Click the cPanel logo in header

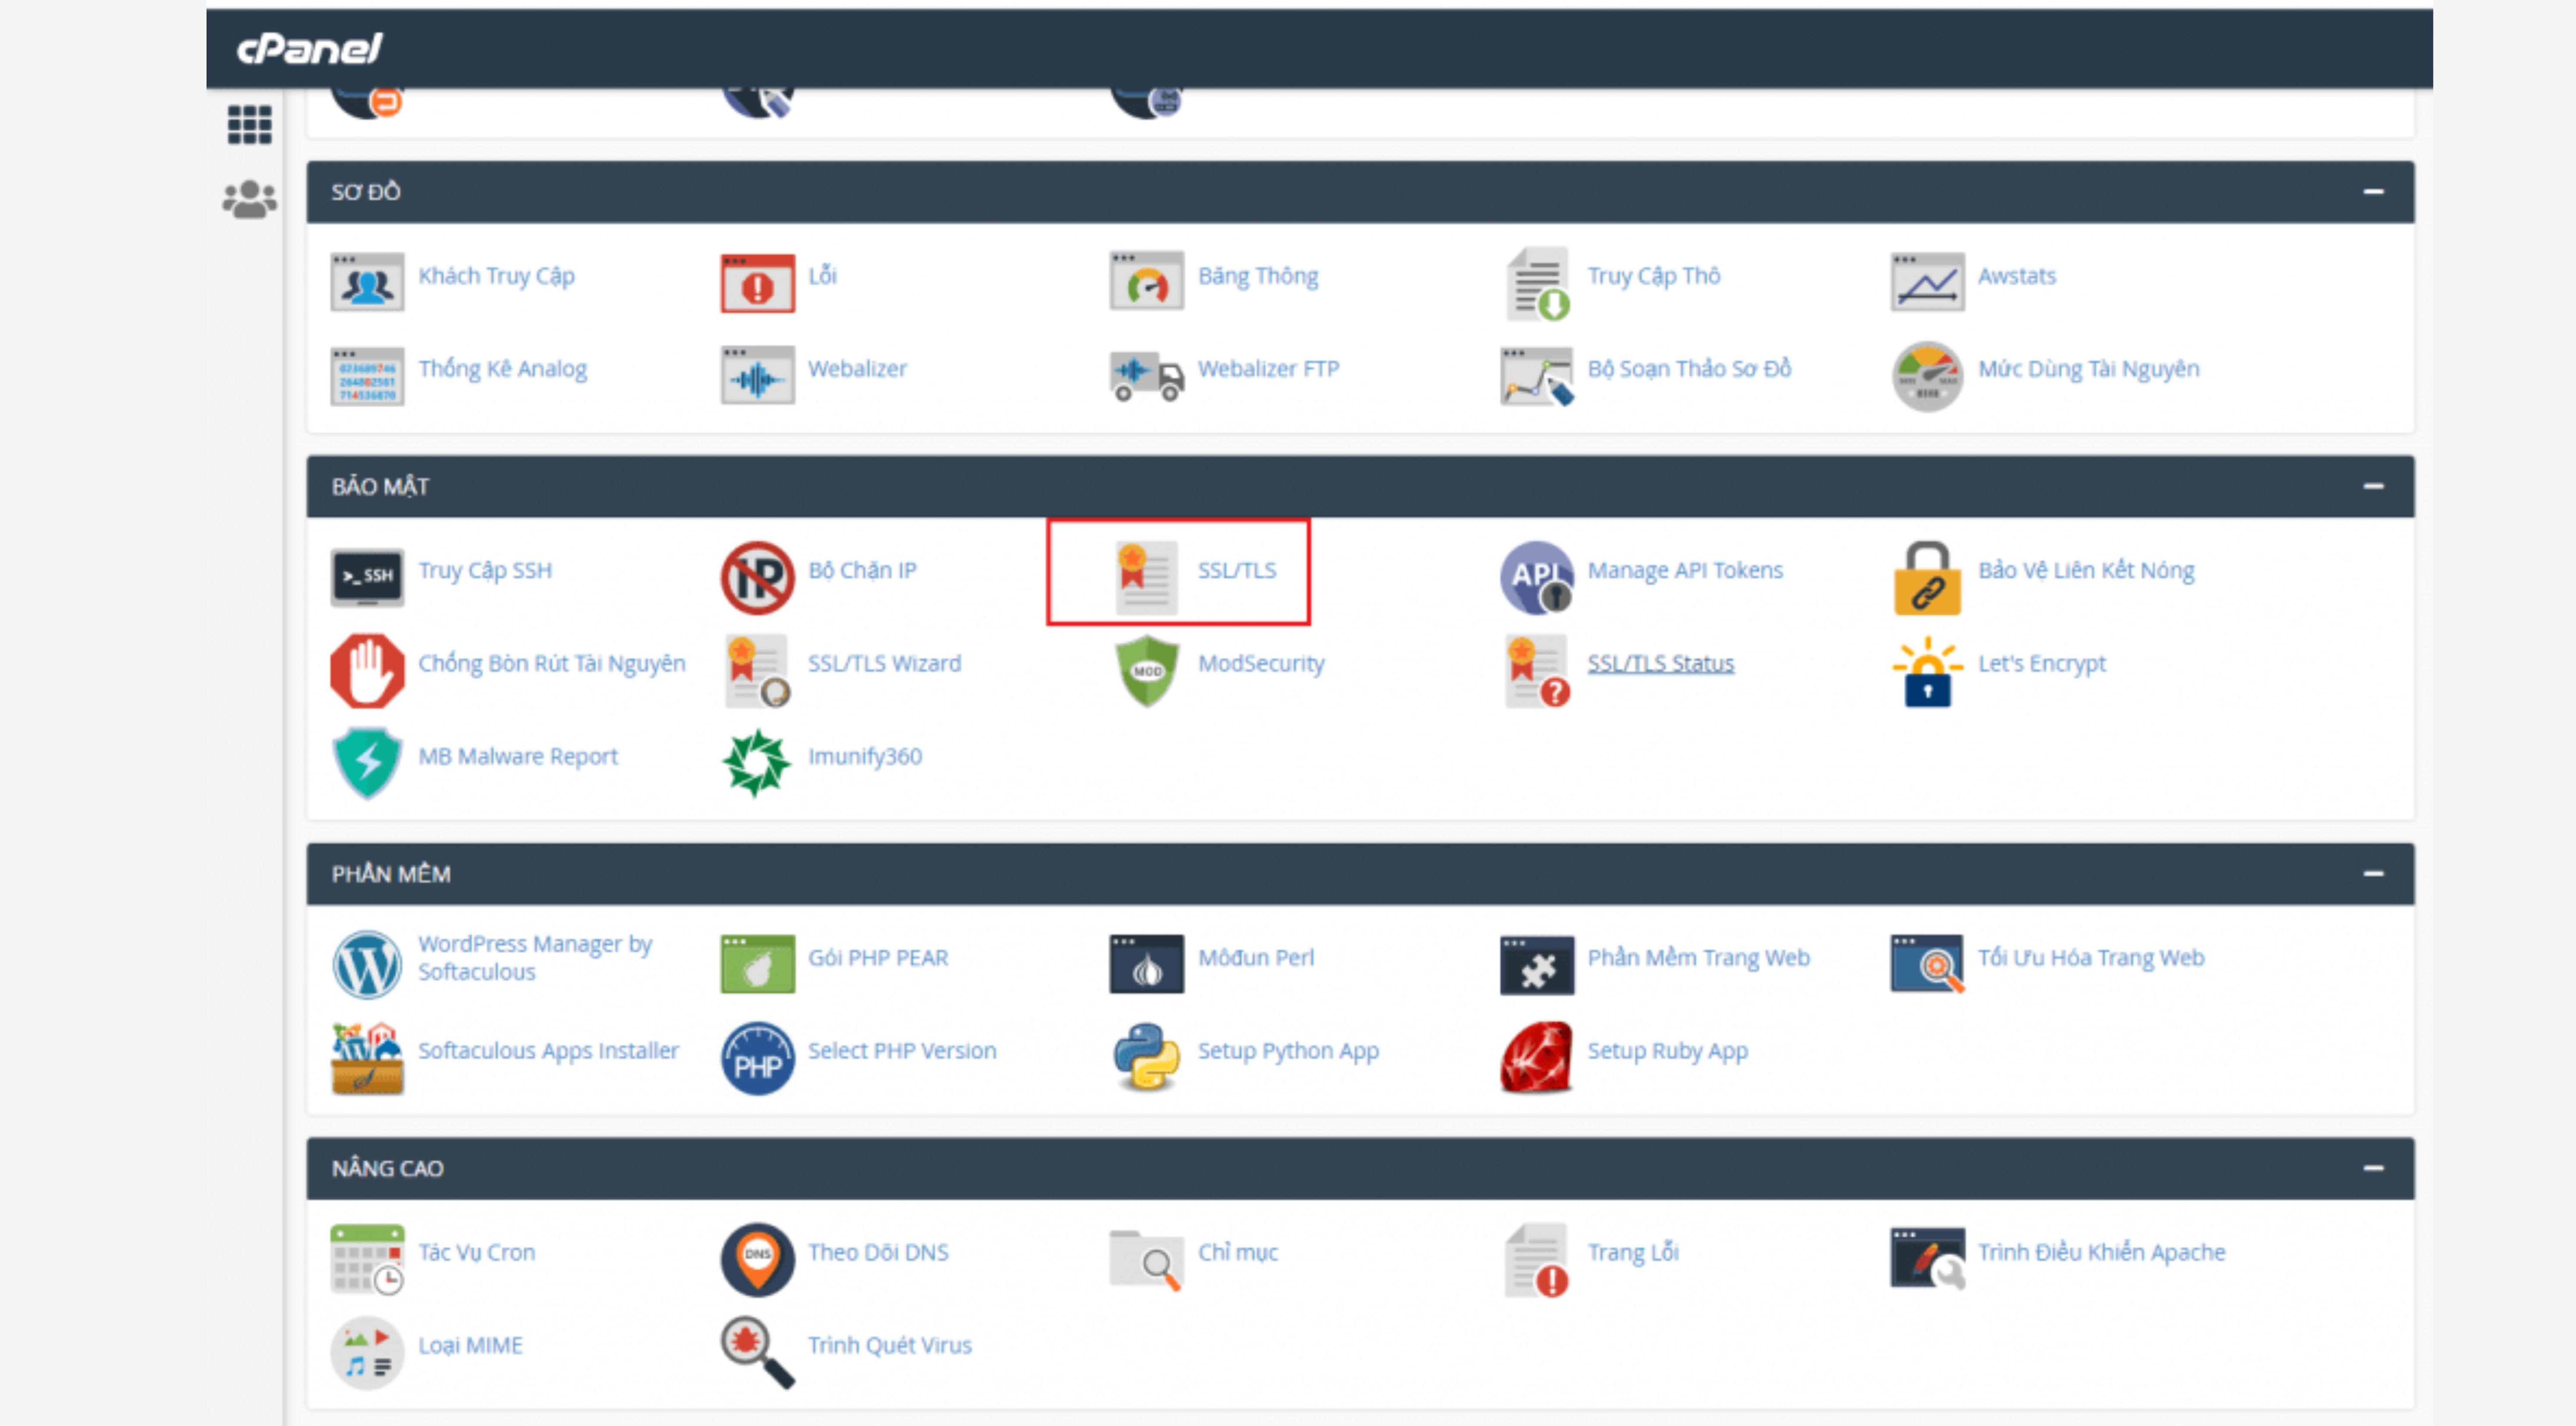(309, 48)
